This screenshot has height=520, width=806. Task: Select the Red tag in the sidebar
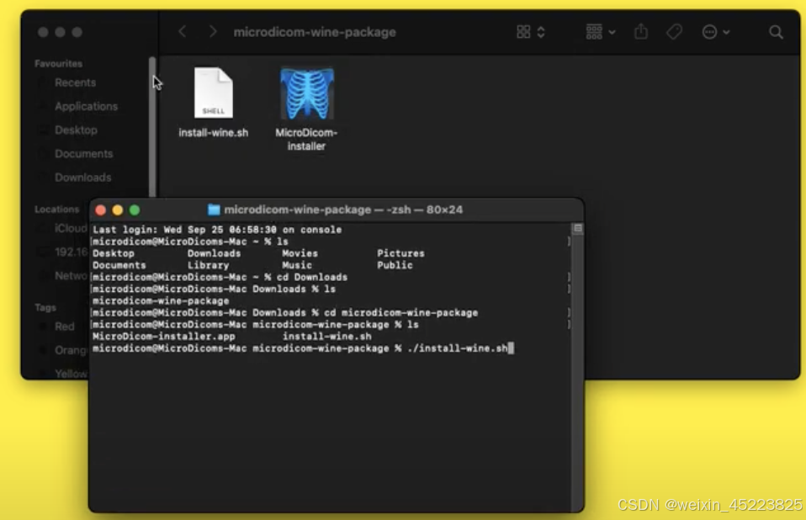65,326
